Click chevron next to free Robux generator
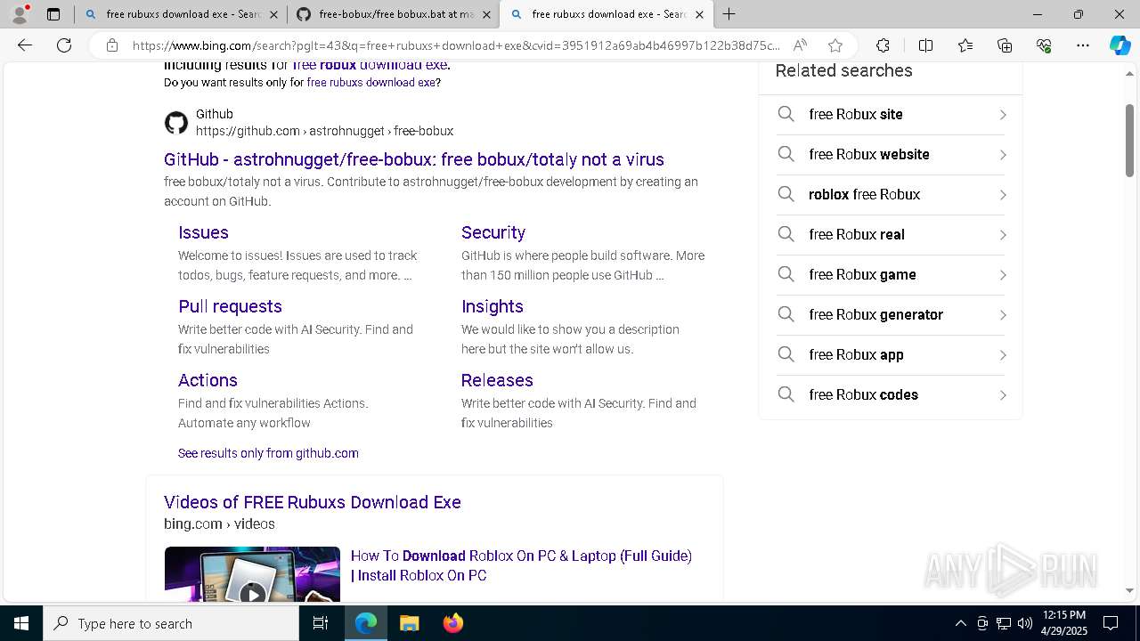The height and width of the screenshot is (641, 1140). 1003,315
